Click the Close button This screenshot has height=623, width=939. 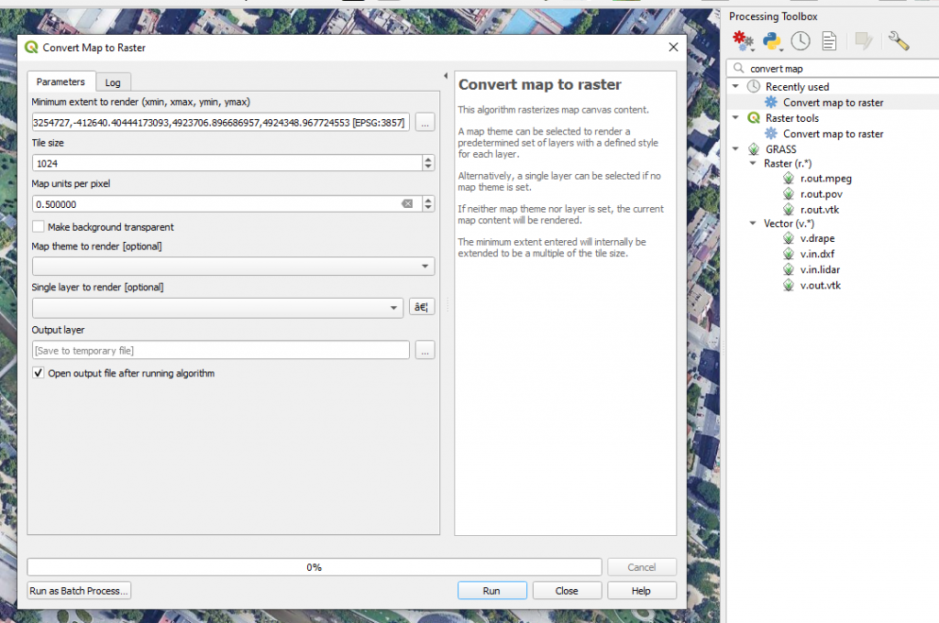click(x=567, y=591)
